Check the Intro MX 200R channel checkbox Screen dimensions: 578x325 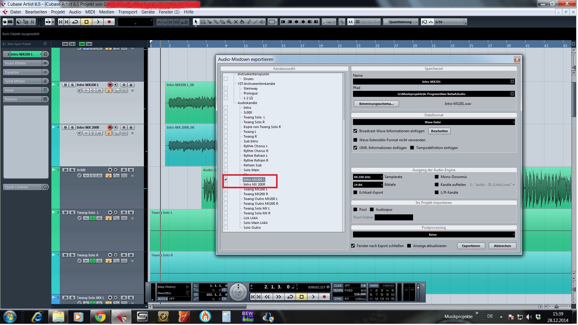point(226,185)
